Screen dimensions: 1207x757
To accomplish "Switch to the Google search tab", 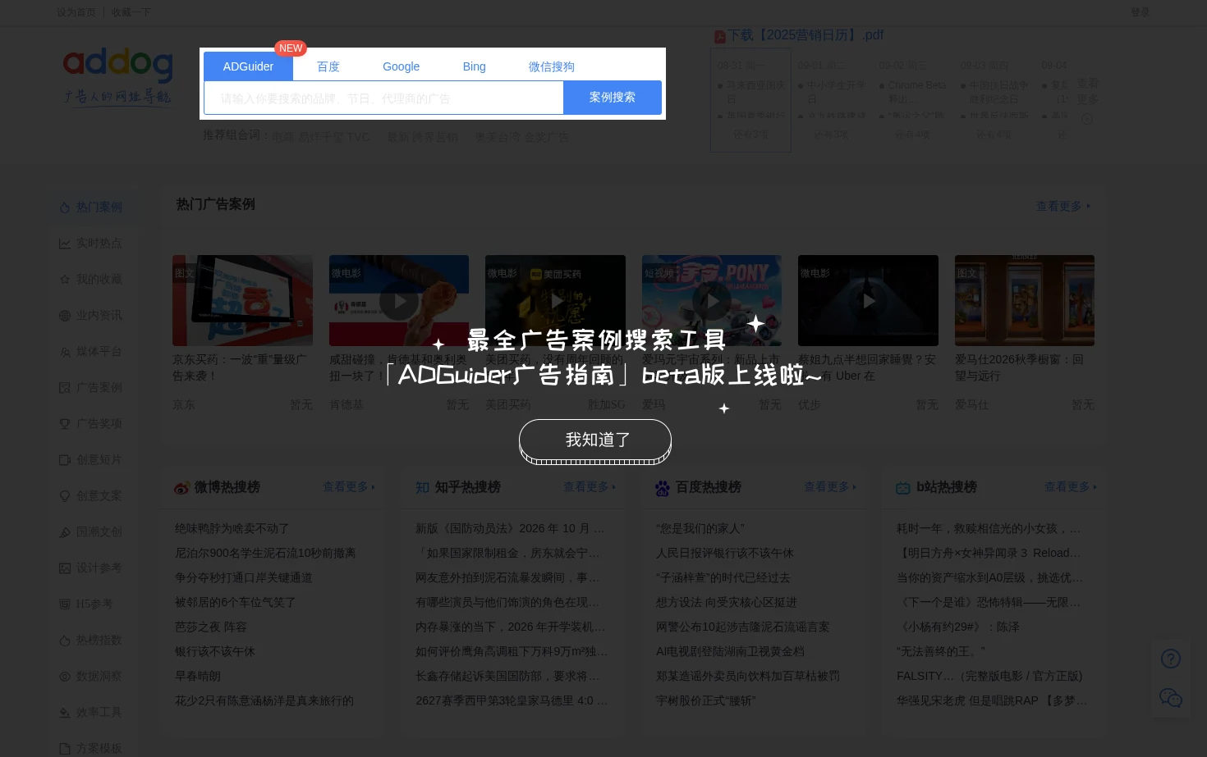I will click(x=401, y=66).
